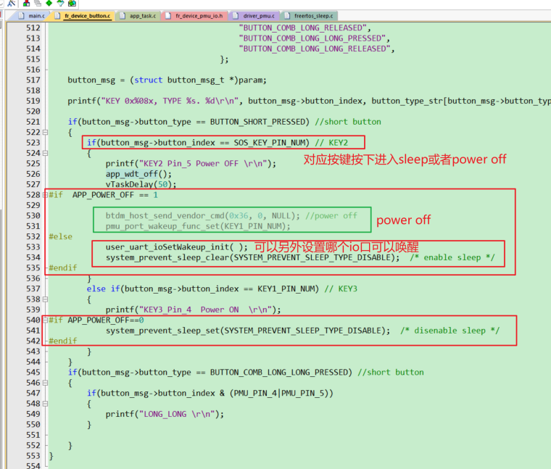
Task: Open Pack Installer icon in toolbar
Action: click(x=71, y=3)
